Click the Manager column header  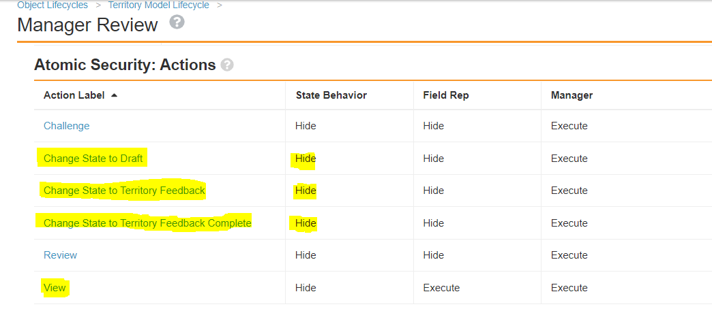572,95
